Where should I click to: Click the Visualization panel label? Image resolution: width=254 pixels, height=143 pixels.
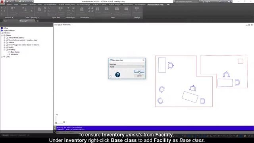[85, 17]
